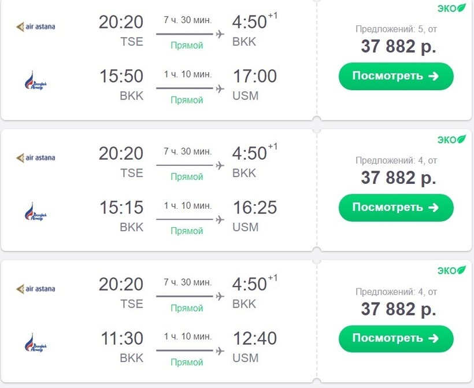Select the 11:30 BKK departure time

(121, 338)
